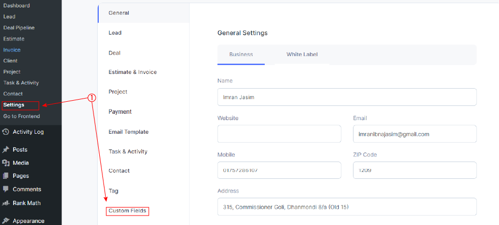499x225 pixels.
Task: Click the Activity Log clock icon
Action: [5, 132]
